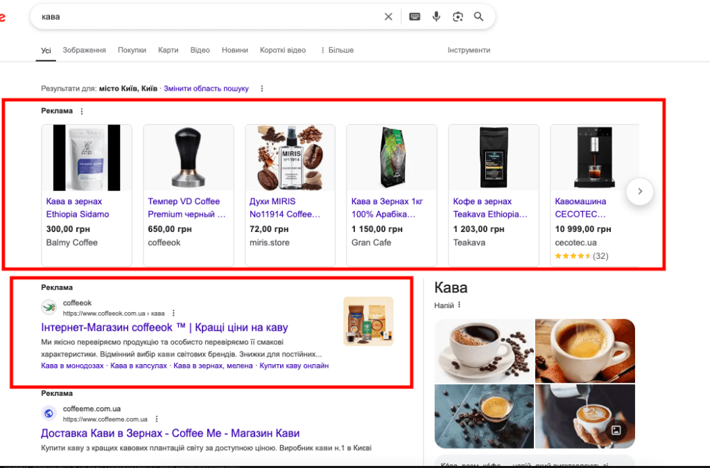Image resolution: width=710 pixels, height=468 pixels.
Task: Start voice search with microphone icon
Action: [436, 17]
